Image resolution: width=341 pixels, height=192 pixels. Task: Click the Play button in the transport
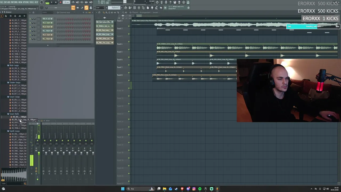52,2
